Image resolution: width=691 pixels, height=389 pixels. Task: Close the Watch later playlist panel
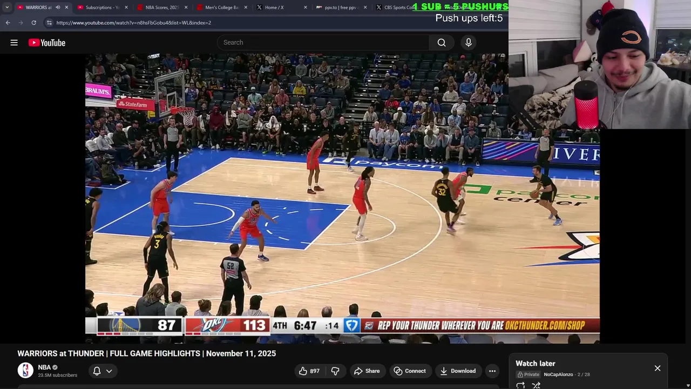coord(658,368)
